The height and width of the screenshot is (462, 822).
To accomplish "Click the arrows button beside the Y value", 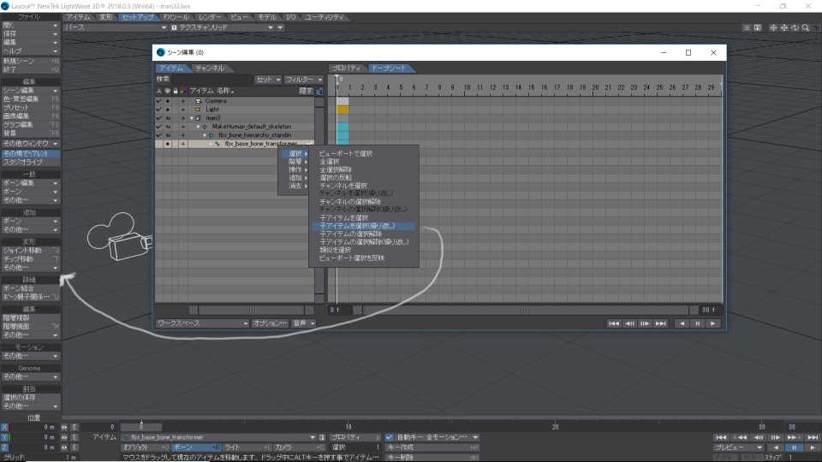I will (x=64, y=437).
